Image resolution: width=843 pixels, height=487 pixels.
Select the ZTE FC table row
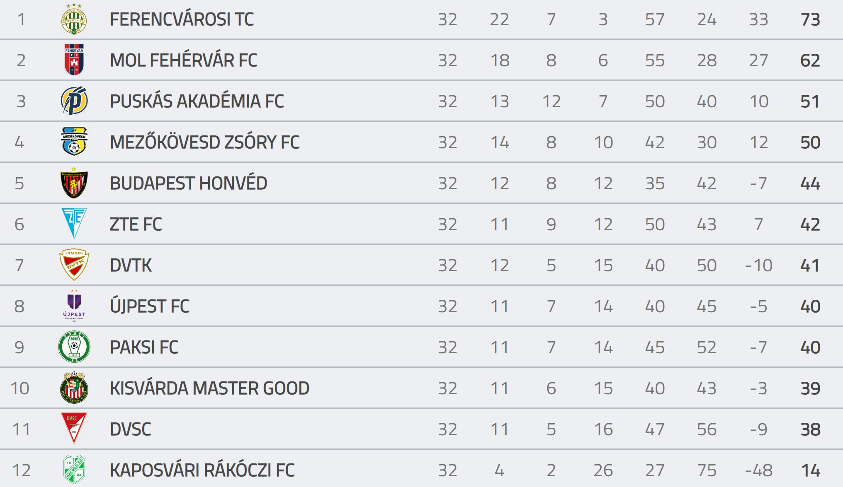tap(421, 224)
